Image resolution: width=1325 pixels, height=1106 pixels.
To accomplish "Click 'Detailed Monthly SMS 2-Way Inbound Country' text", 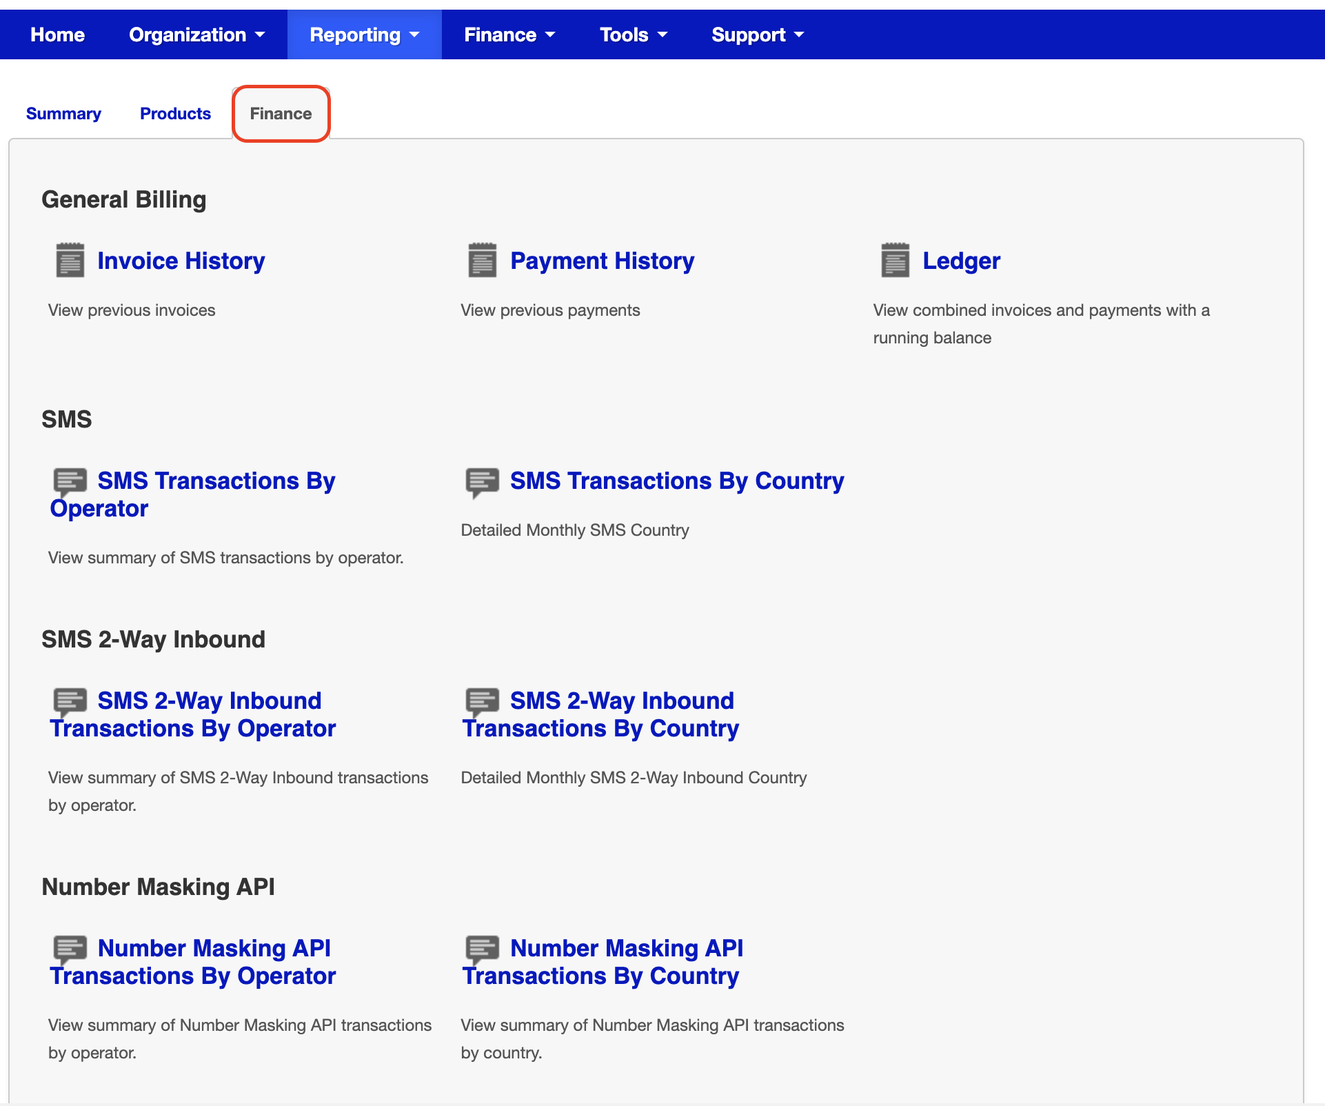I will pyautogui.click(x=634, y=778).
